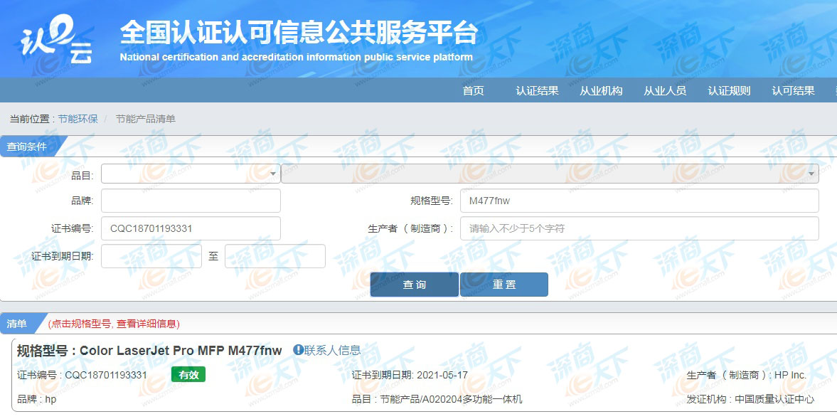This screenshot has height=419, width=837.
Task: Click manufacturer text HP Inc.
Action: [x=790, y=375]
